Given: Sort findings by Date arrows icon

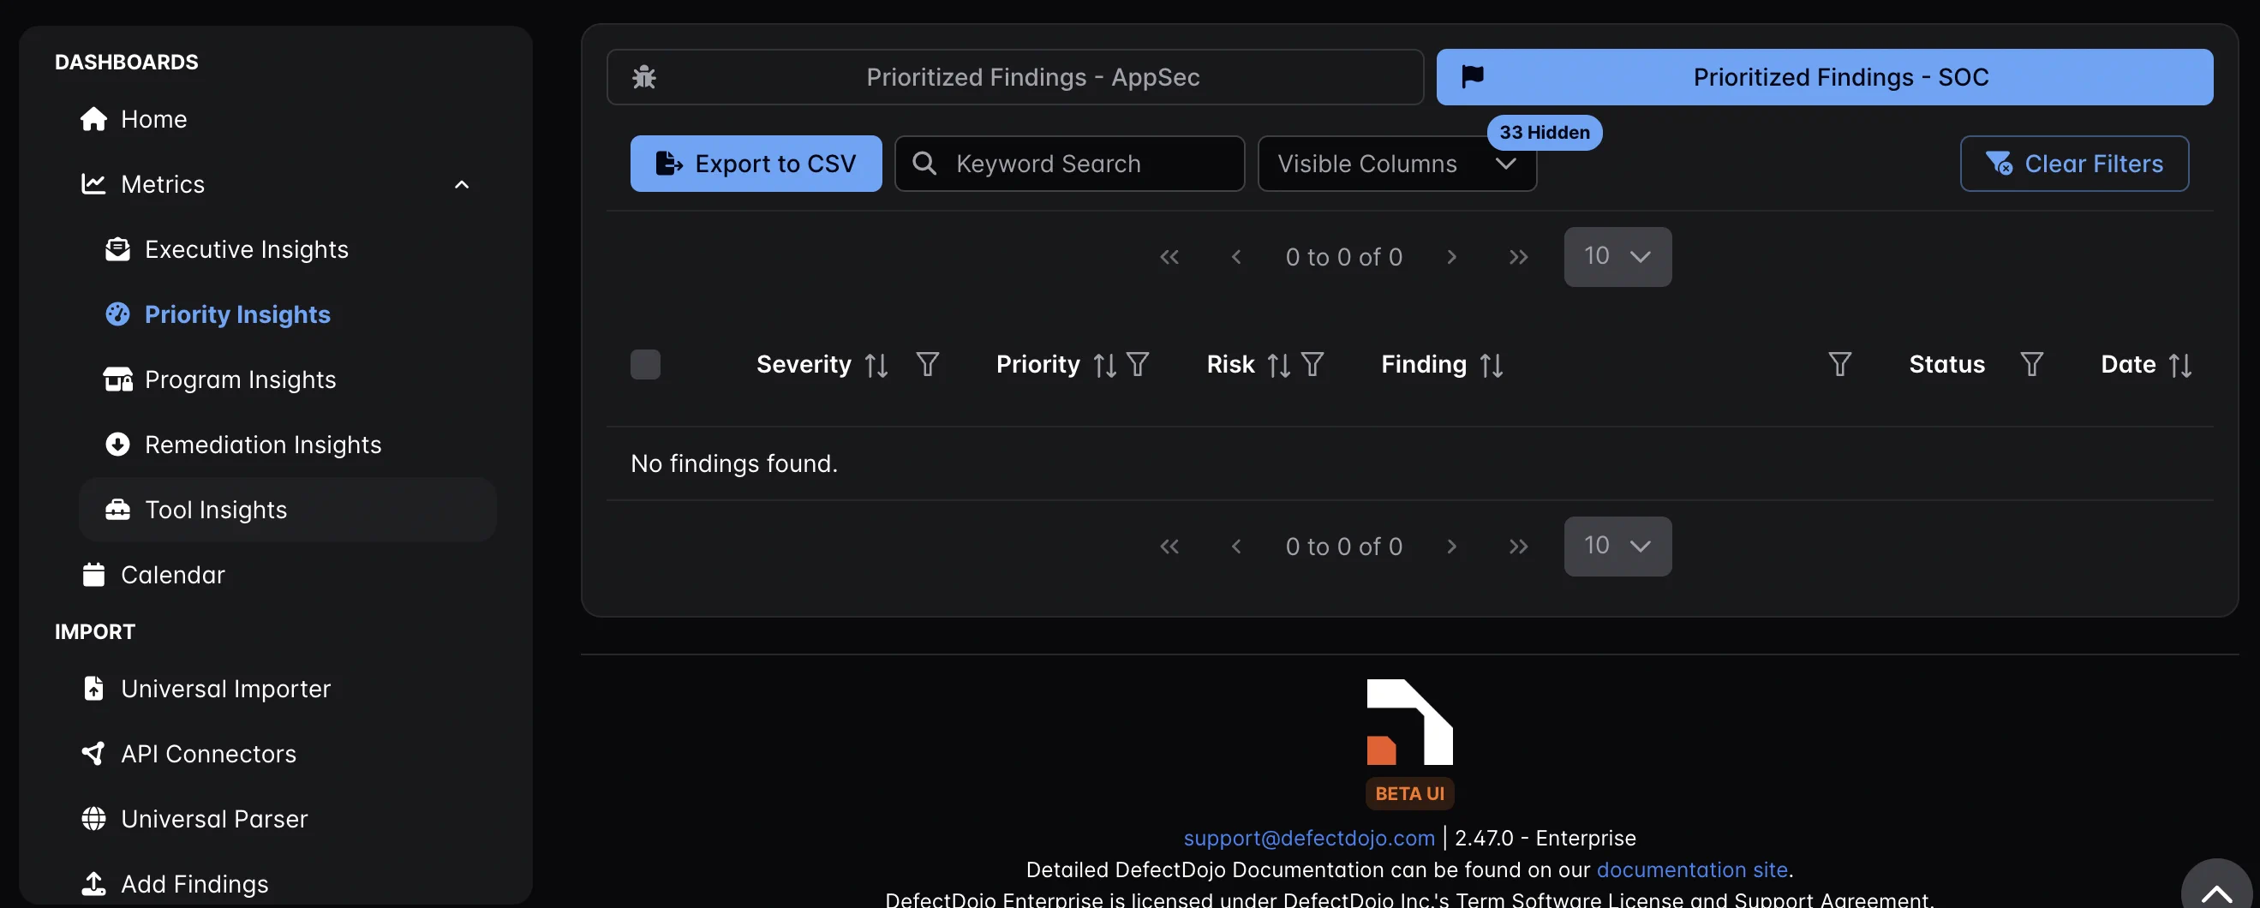Looking at the screenshot, I should (2180, 365).
